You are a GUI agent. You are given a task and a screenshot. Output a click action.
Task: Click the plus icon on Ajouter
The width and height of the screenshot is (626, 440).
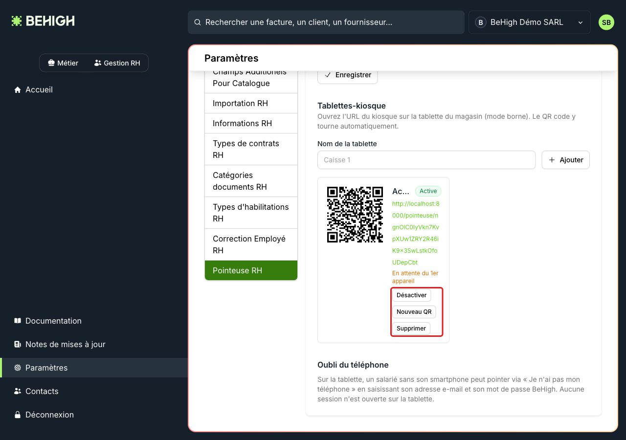552,160
